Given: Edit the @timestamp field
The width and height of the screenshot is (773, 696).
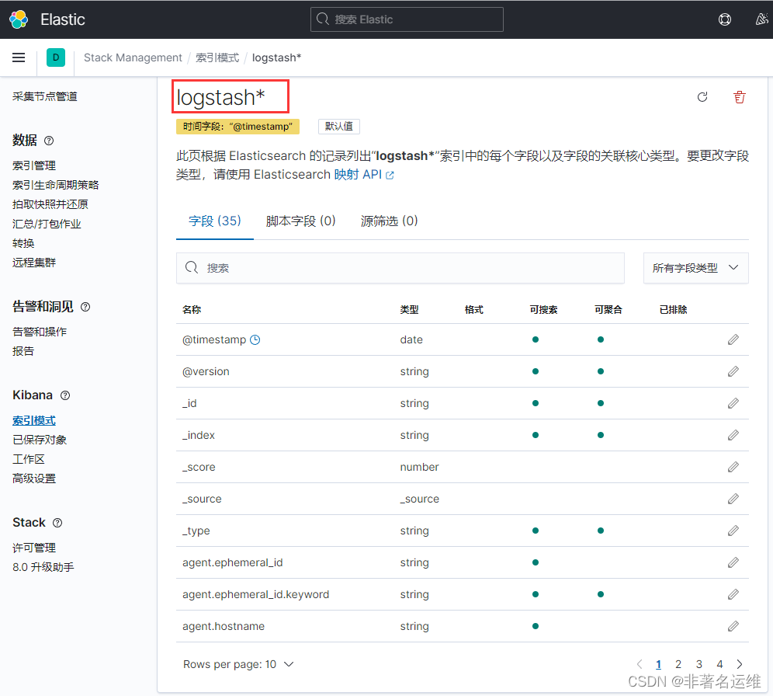Looking at the screenshot, I should point(733,339).
